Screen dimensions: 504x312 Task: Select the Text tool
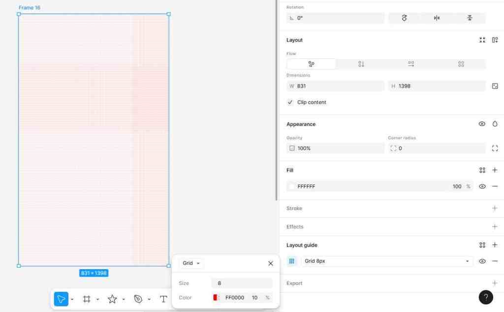(x=163, y=299)
